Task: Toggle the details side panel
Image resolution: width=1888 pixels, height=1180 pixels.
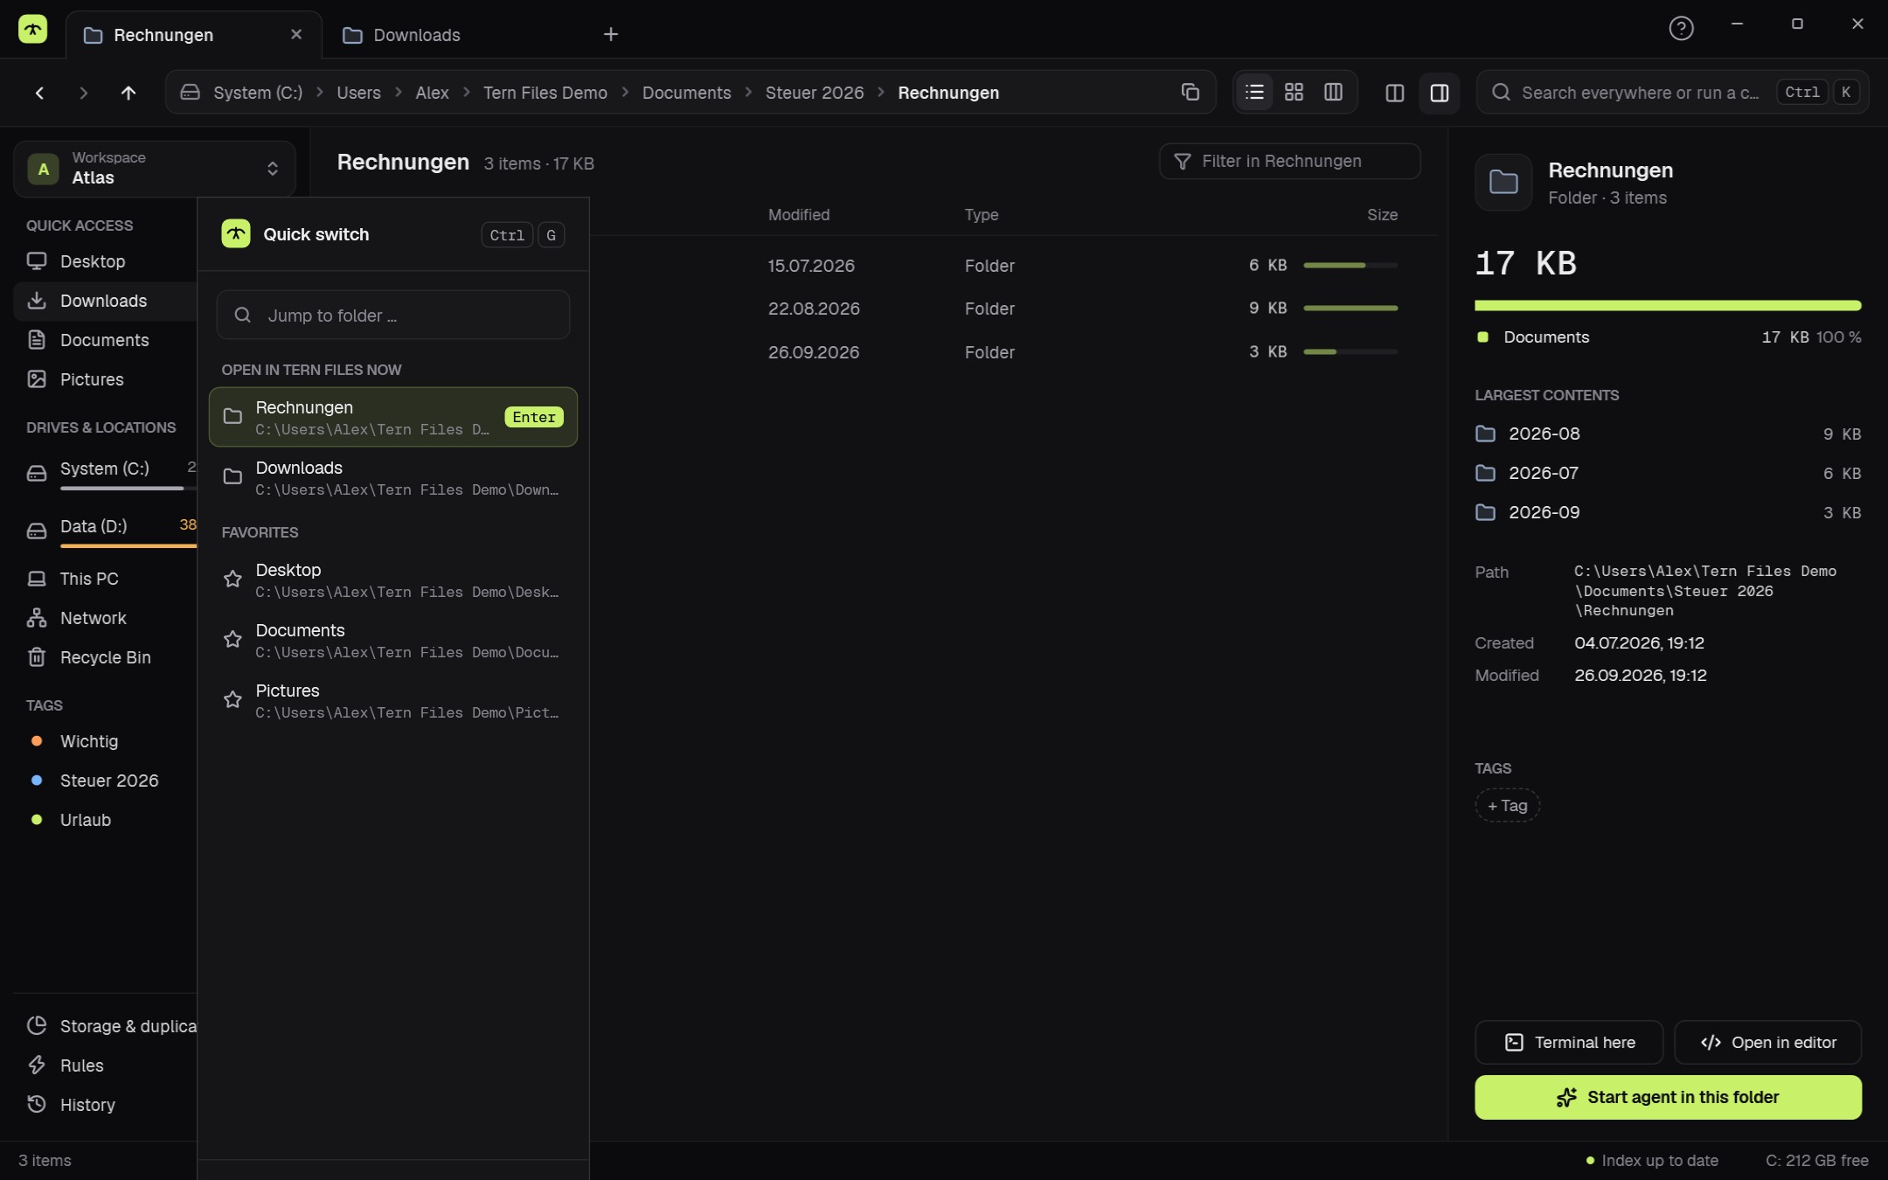Action: coord(1440,93)
